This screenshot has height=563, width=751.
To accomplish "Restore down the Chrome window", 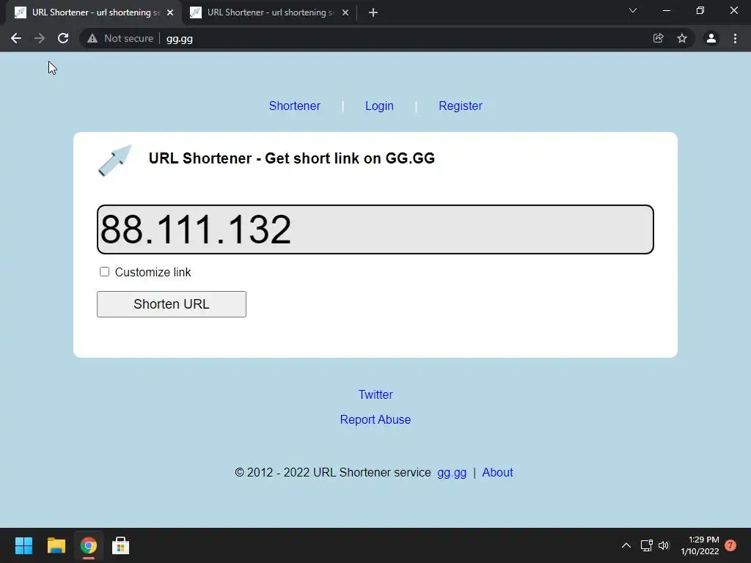I will (x=700, y=10).
